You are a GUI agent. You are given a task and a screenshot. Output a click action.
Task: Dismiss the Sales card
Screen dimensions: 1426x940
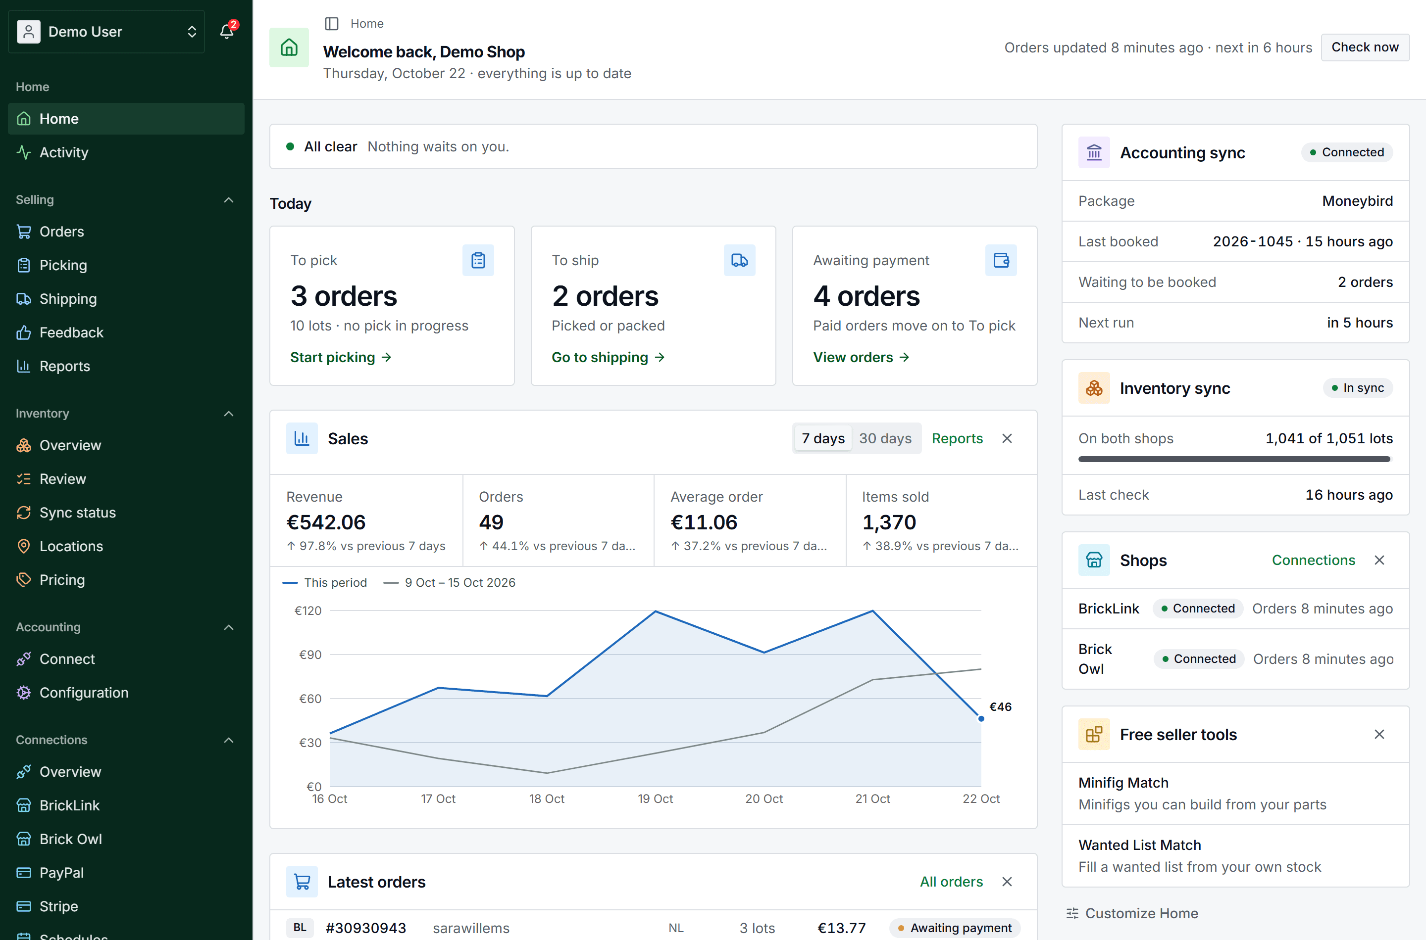[x=1007, y=438]
